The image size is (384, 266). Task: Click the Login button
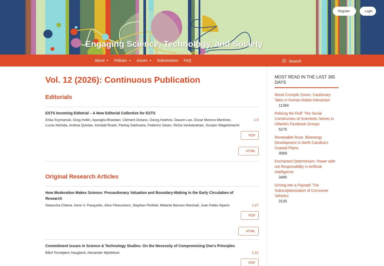(368, 11)
